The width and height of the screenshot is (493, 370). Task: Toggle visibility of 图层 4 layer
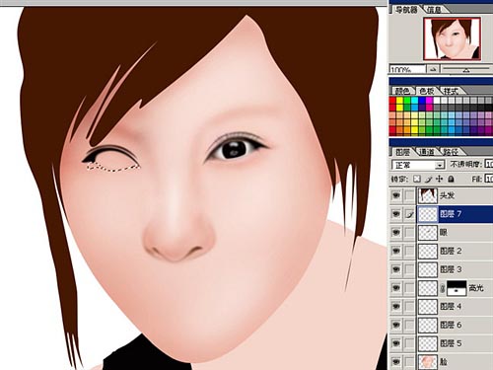pos(396,307)
